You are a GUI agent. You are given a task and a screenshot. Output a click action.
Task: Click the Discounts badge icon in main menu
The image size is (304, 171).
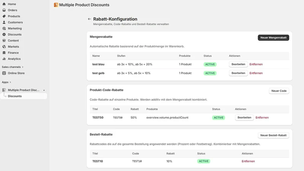tap(4, 34)
